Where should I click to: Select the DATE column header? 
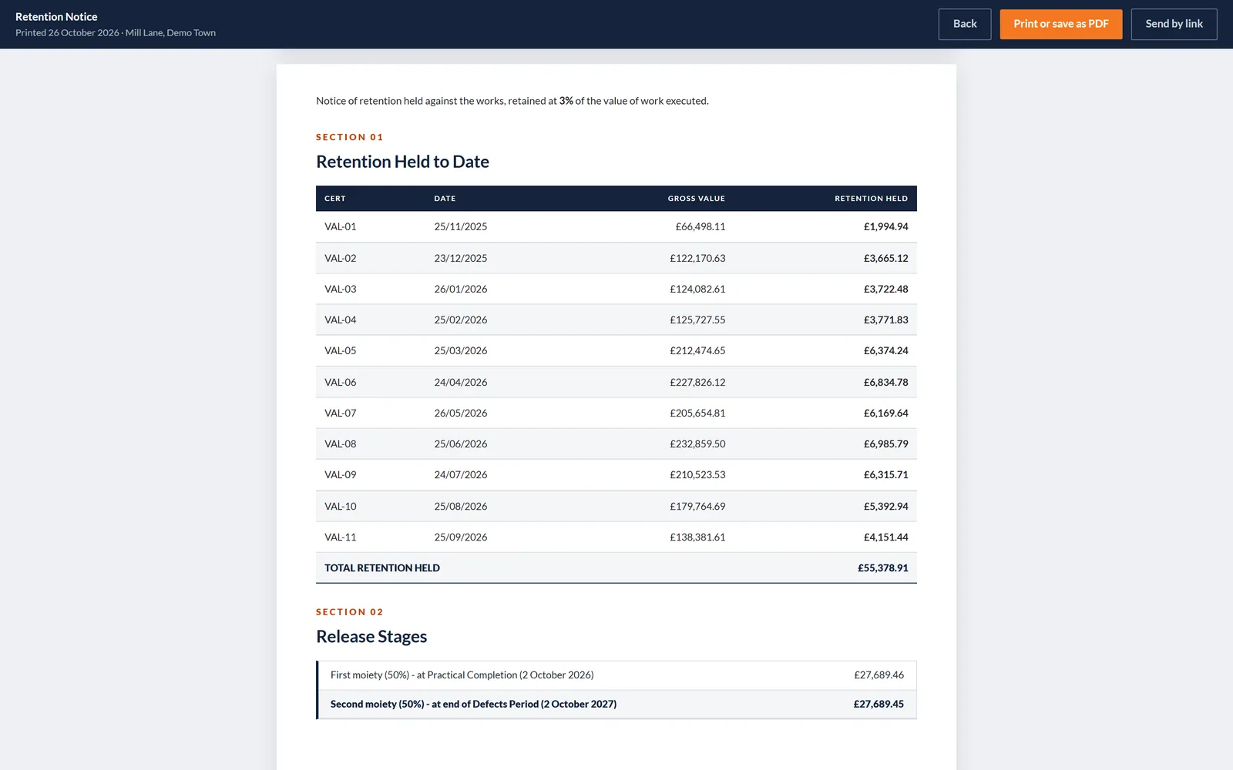coord(445,199)
